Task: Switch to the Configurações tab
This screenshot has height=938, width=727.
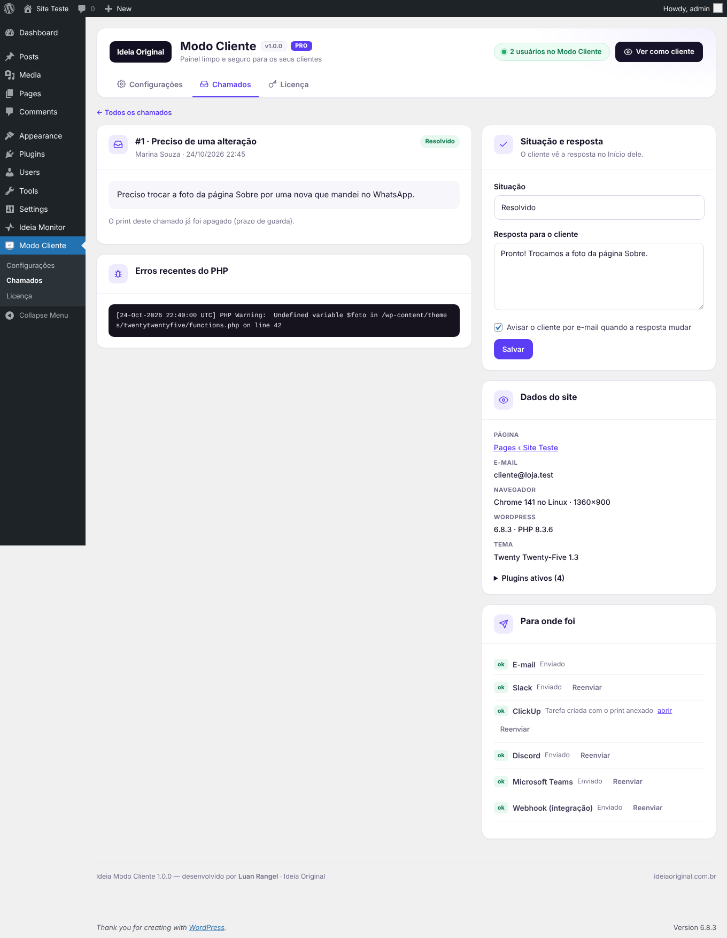Action: [x=150, y=84]
